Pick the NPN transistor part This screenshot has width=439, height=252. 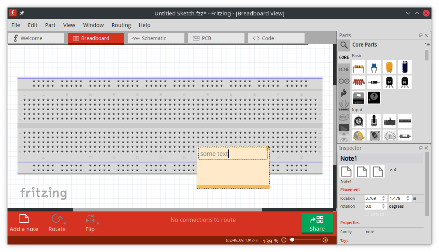tap(404, 82)
